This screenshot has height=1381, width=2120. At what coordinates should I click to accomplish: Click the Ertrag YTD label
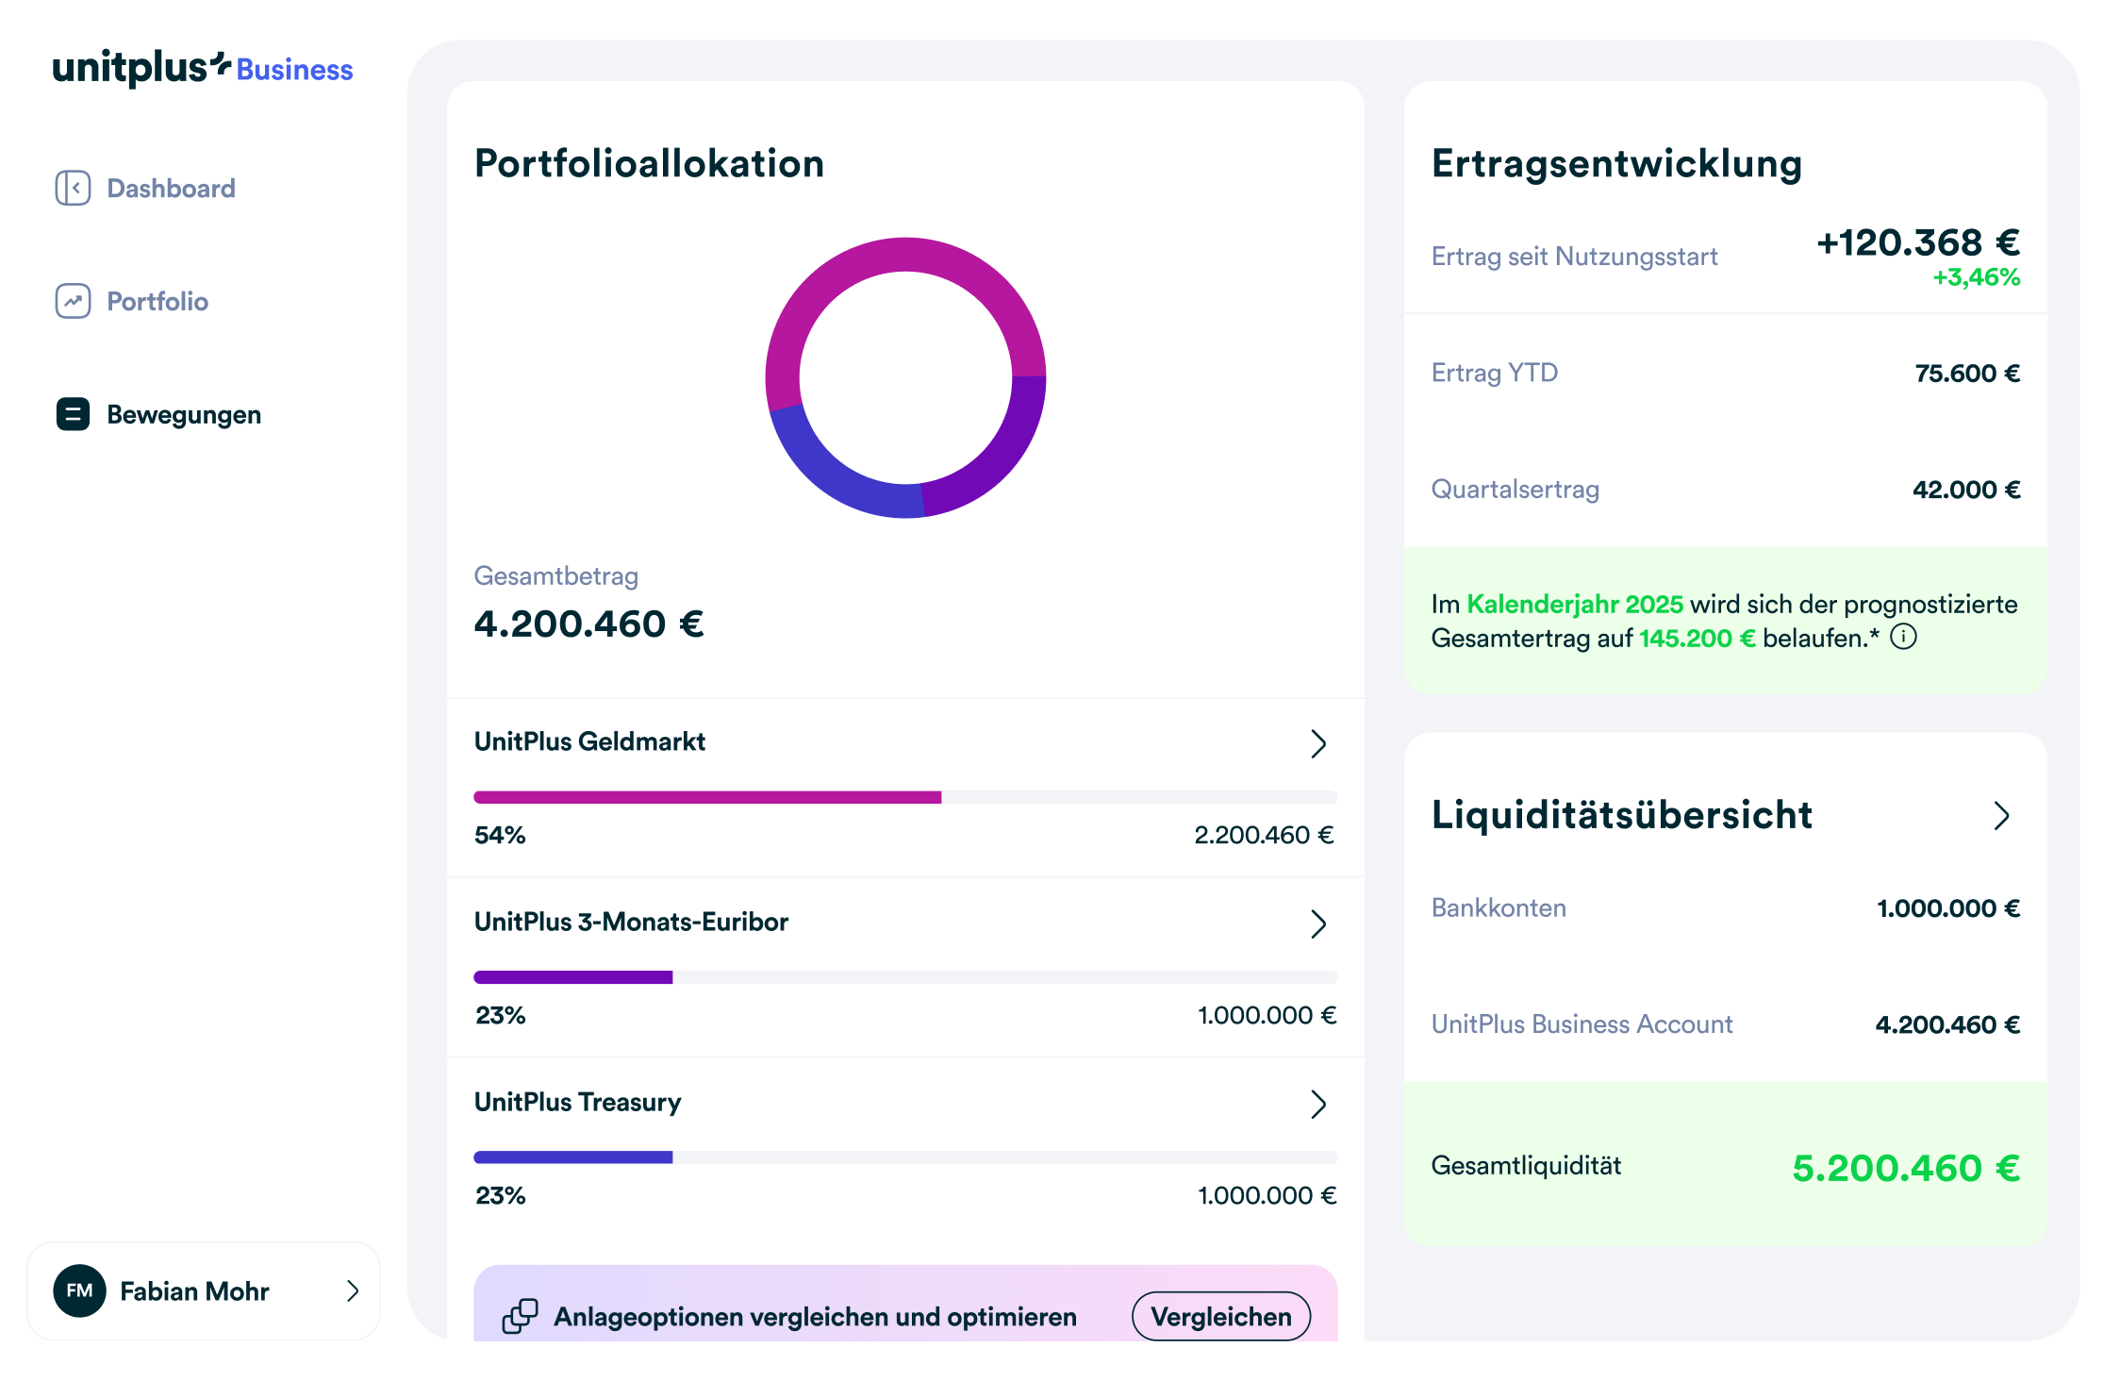coord(1495,373)
